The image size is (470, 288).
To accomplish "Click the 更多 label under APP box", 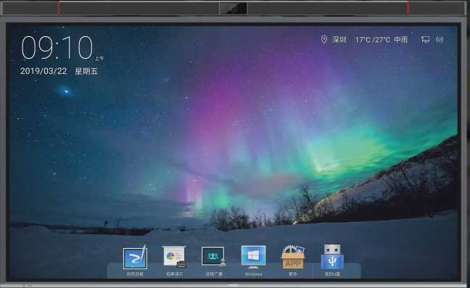I will click(293, 274).
